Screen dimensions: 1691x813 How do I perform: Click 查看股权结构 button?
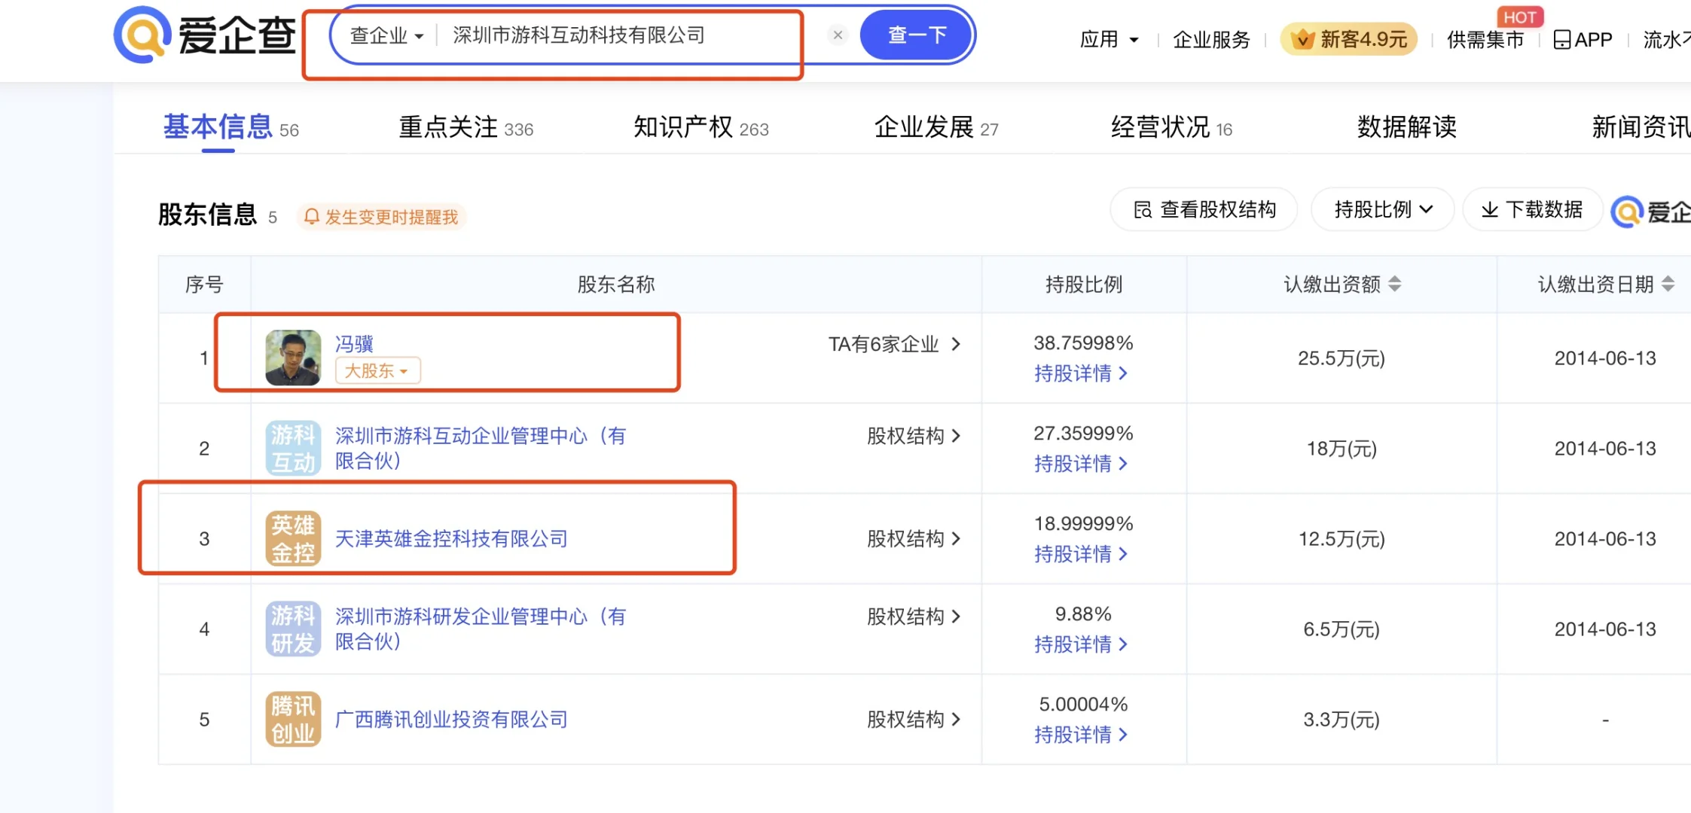click(1204, 209)
